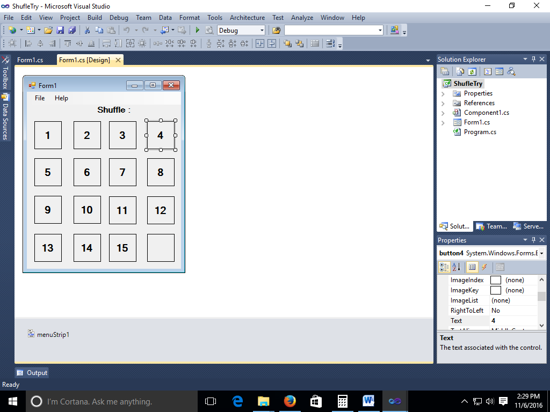The width and height of the screenshot is (550, 412).
Task: Click the Align Lefts layout icon
Action: point(29,43)
